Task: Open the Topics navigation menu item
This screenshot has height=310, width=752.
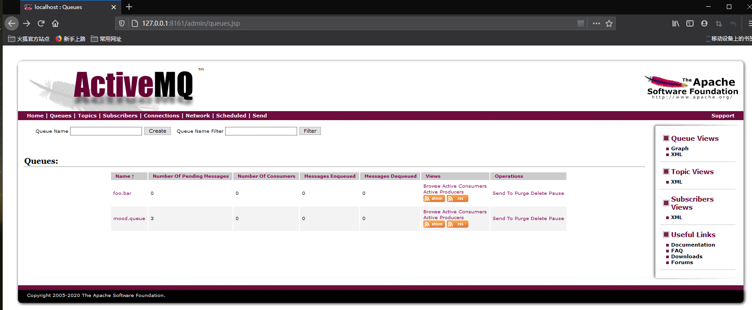Action: coord(87,116)
